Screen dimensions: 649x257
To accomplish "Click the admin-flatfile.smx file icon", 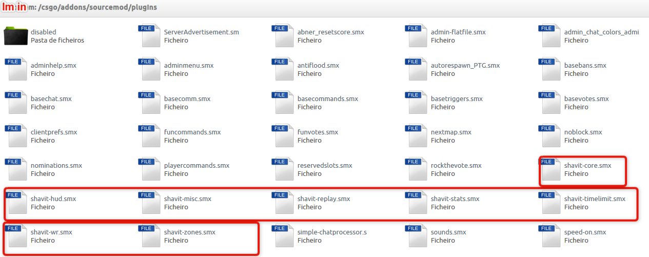I will [x=416, y=36].
